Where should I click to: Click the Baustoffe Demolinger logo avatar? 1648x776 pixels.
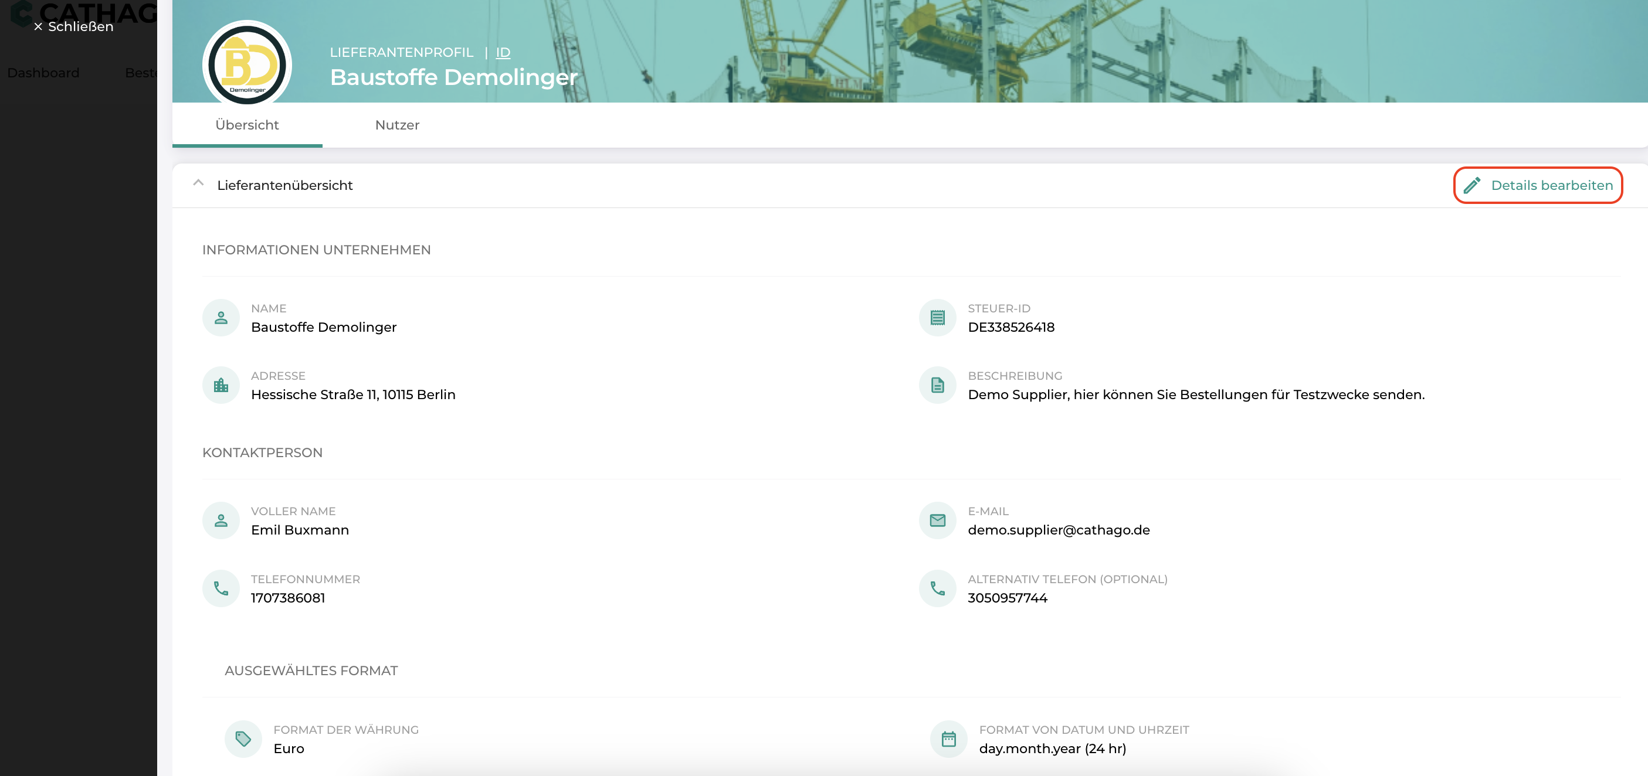tap(247, 64)
